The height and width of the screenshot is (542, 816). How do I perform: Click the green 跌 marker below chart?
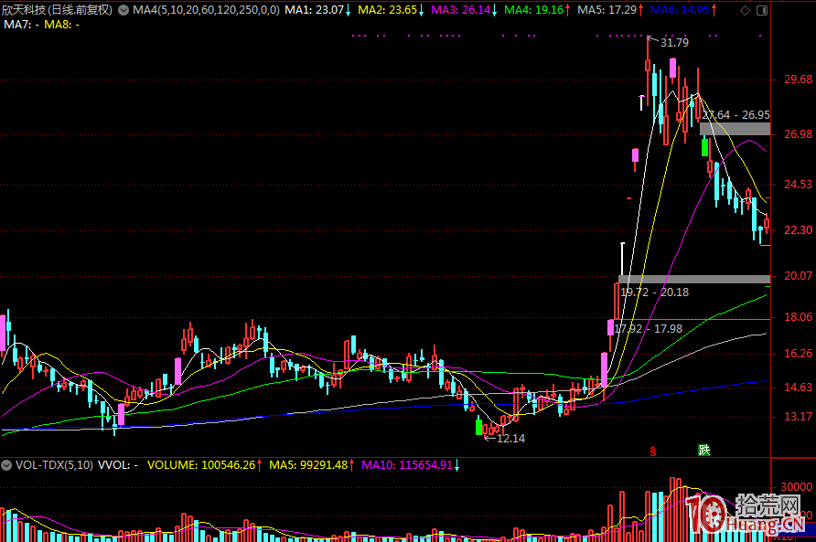[703, 450]
